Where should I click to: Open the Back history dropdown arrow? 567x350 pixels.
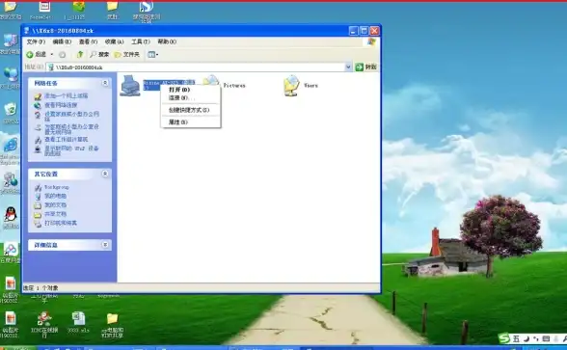(52, 55)
